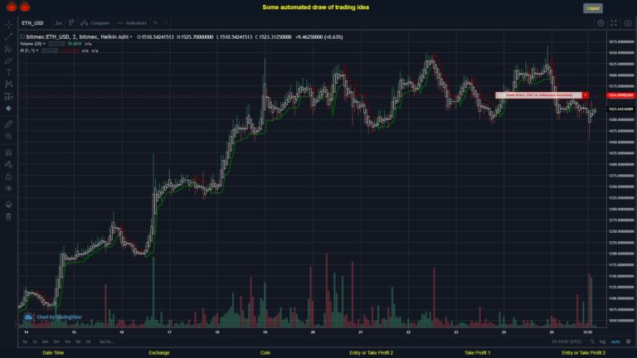Remove drawings with the trash icon

[8, 216]
